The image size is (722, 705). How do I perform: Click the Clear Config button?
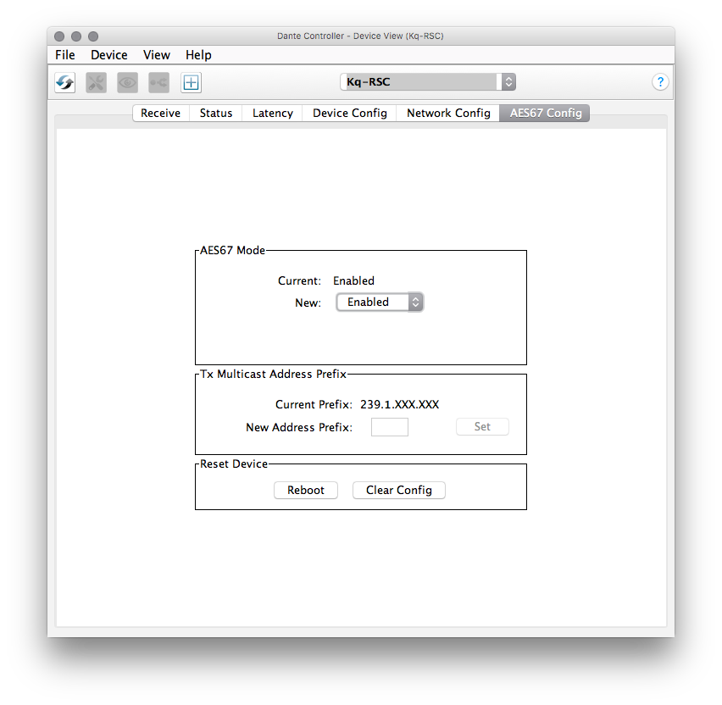coord(399,491)
